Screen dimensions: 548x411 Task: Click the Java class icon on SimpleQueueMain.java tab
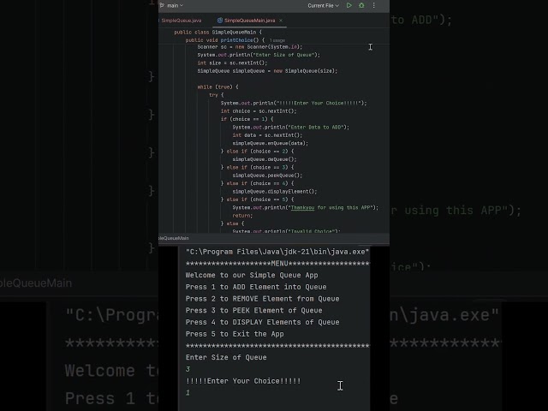(220, 21)
